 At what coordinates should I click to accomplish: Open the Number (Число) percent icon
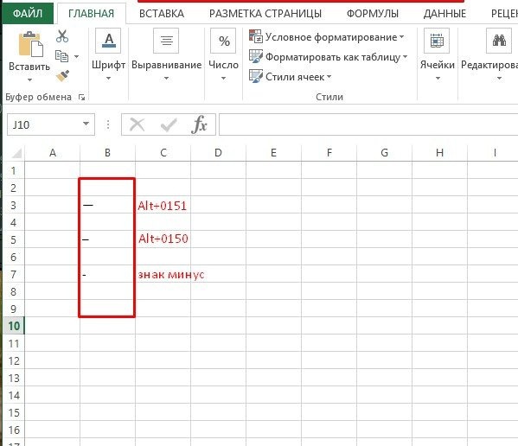[x=224, y=41]
